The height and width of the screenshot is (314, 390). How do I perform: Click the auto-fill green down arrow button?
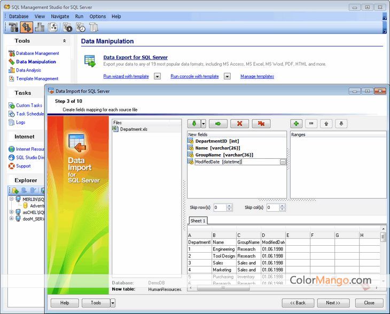tap(194, 124)
